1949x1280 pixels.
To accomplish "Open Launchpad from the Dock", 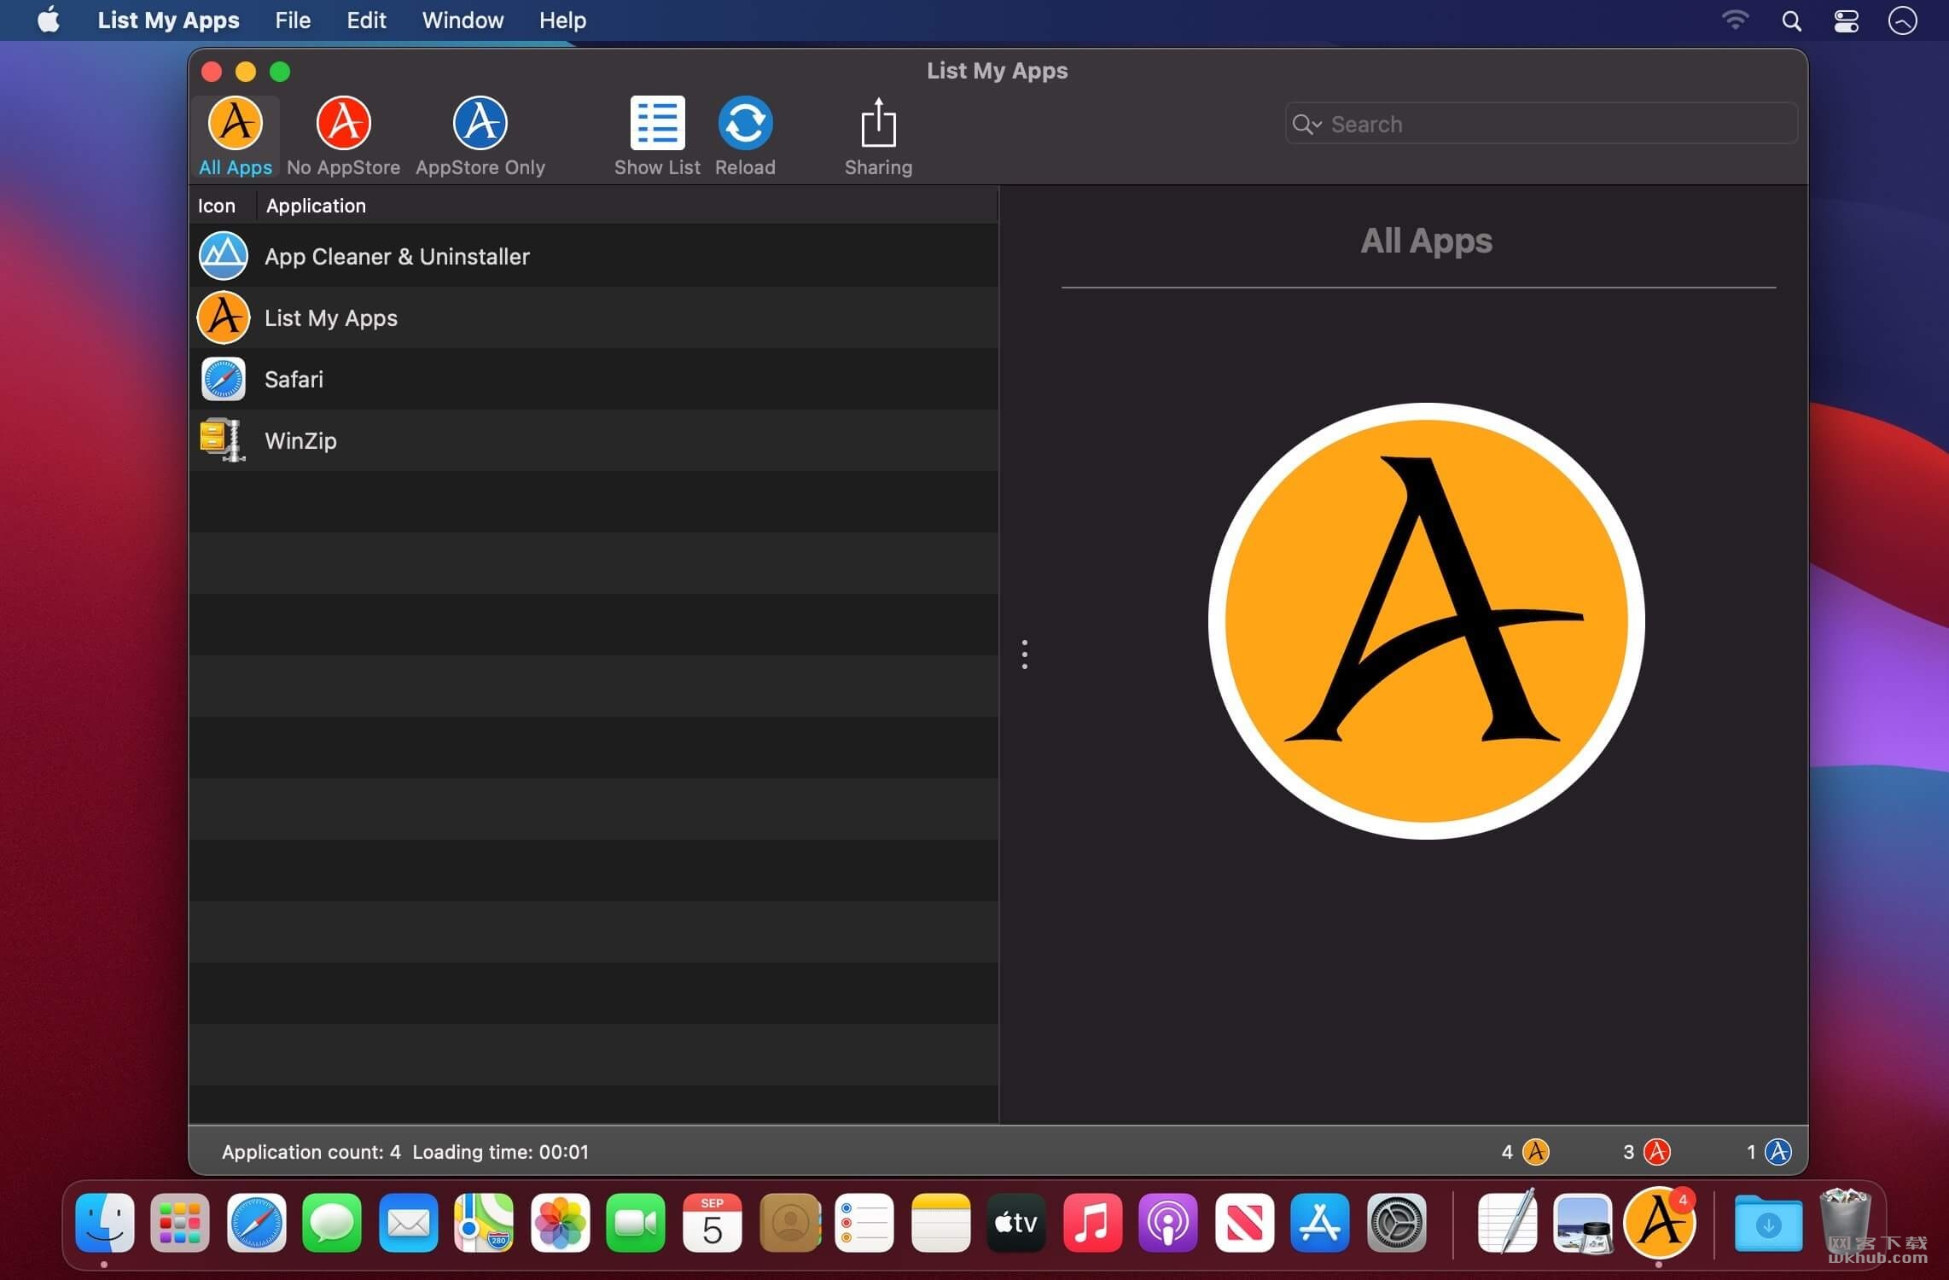I will point(180,1224).
